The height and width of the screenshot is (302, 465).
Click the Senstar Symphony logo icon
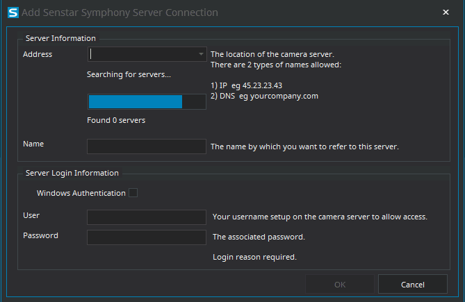coord(13,12)
